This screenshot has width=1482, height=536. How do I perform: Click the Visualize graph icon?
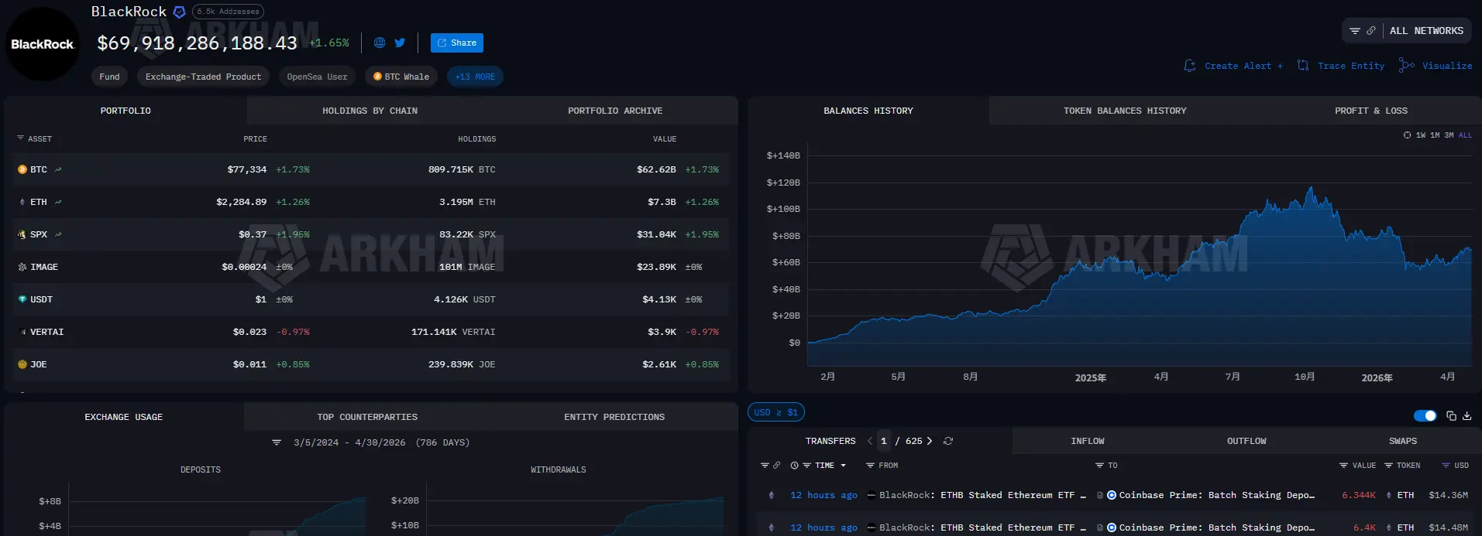(1407, 66)
